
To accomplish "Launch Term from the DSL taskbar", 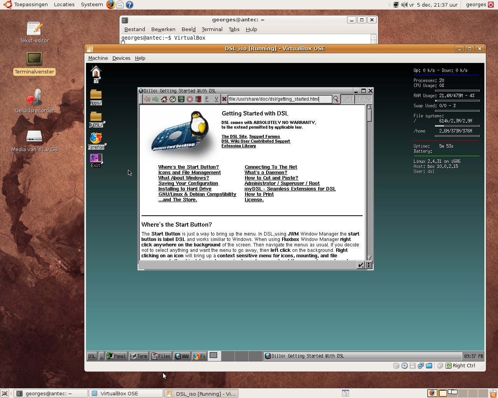I will click(x=139, y=356).
